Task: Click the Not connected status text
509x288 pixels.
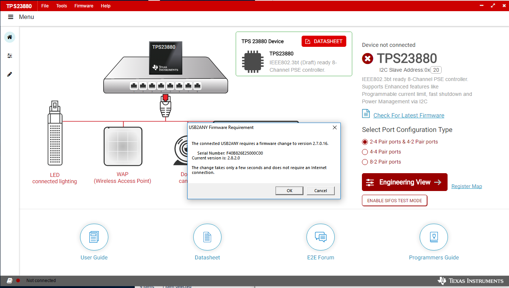Action: pos(41,281)
